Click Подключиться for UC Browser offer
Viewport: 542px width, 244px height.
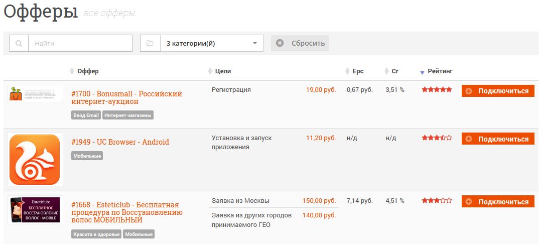tap(498, 139)
